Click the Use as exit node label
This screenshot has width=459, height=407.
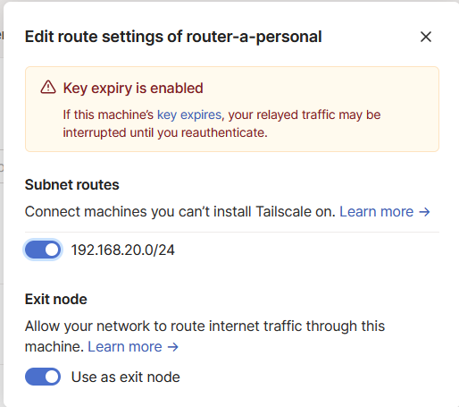(126, 377)
